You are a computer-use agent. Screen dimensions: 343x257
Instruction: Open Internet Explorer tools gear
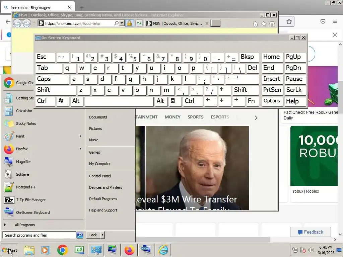click(x=272, y=24)
